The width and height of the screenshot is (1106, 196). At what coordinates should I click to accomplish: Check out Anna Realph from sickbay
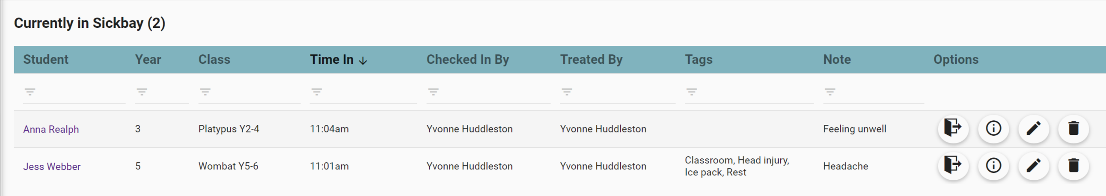click(x=953, y=129)
